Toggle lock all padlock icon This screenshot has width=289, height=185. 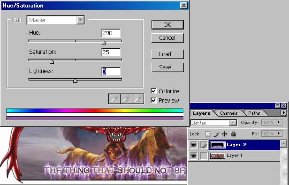coord(233,134)
